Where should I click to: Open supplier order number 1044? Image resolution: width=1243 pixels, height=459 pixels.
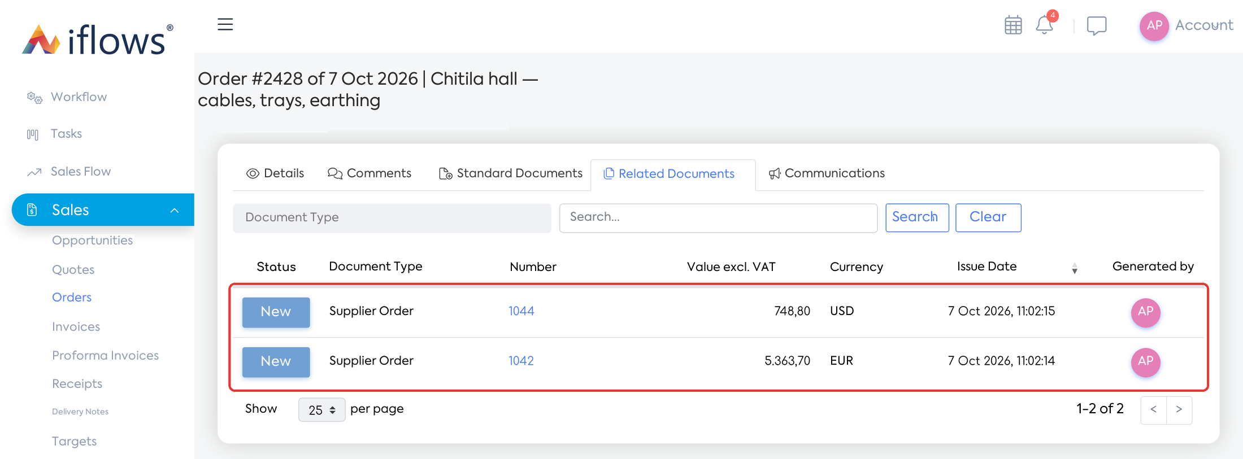[x=521, y=311]
